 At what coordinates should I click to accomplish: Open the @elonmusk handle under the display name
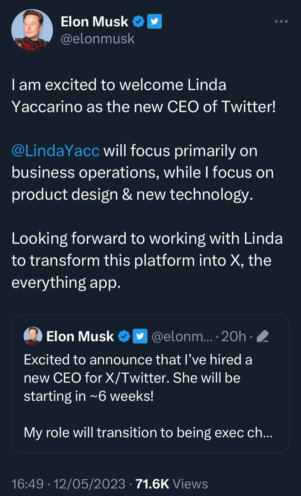[x=98, y=38]
